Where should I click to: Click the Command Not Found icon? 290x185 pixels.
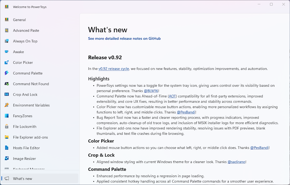[x=7, y=84]
